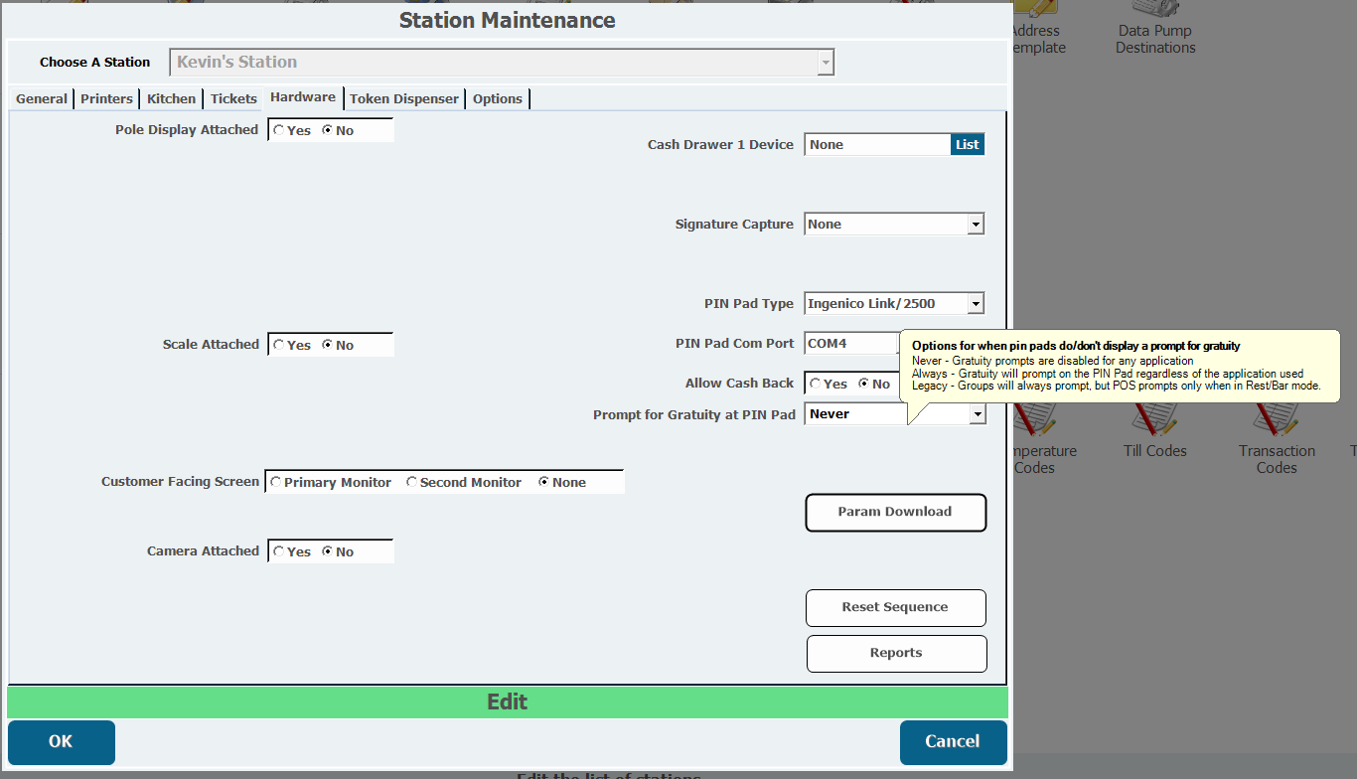Viewport: 1357px width, 779px height.
Task: Expand Prompt for Gratuity at PIN Pad dropdown
Action: pyautogui.click(x=977, y=414)
